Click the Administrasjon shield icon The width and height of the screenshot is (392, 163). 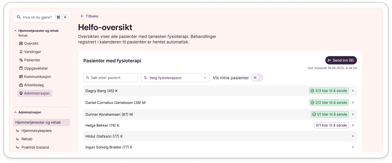[21, 93]
